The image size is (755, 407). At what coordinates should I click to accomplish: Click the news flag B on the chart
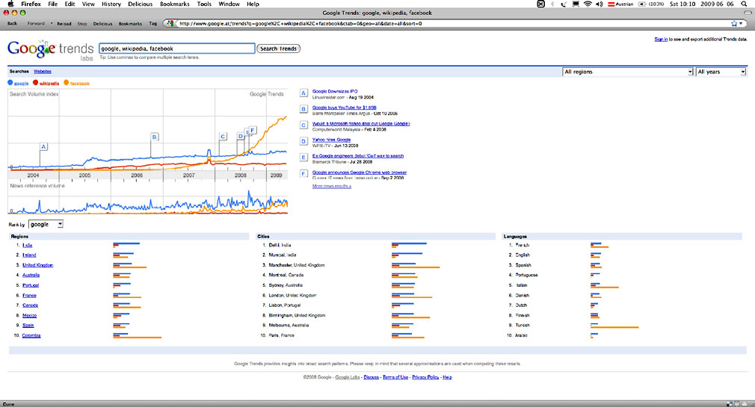154,137
